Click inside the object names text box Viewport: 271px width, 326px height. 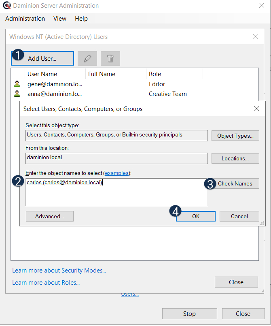(x=116, y=194)
